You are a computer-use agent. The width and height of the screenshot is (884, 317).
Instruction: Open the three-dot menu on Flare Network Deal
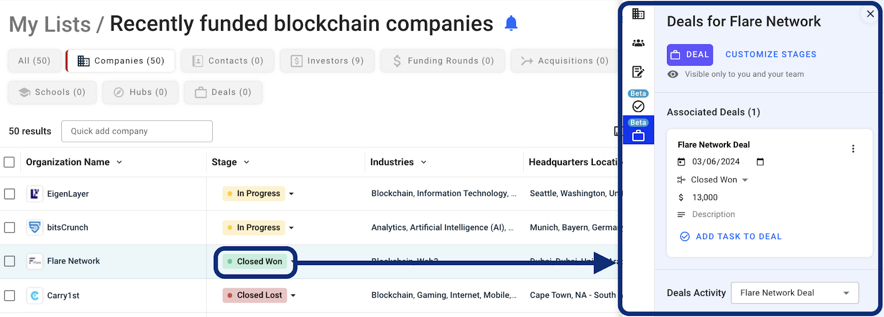pyautogui.click(x=853, y=149)
